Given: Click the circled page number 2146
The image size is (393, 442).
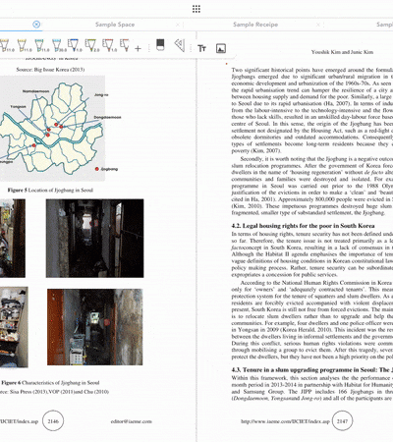Looking at the screenshot, I should pyautogui.click(x=53, y=420).
